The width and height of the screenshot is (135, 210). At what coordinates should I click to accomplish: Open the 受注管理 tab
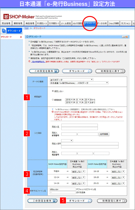click(6, 23)
